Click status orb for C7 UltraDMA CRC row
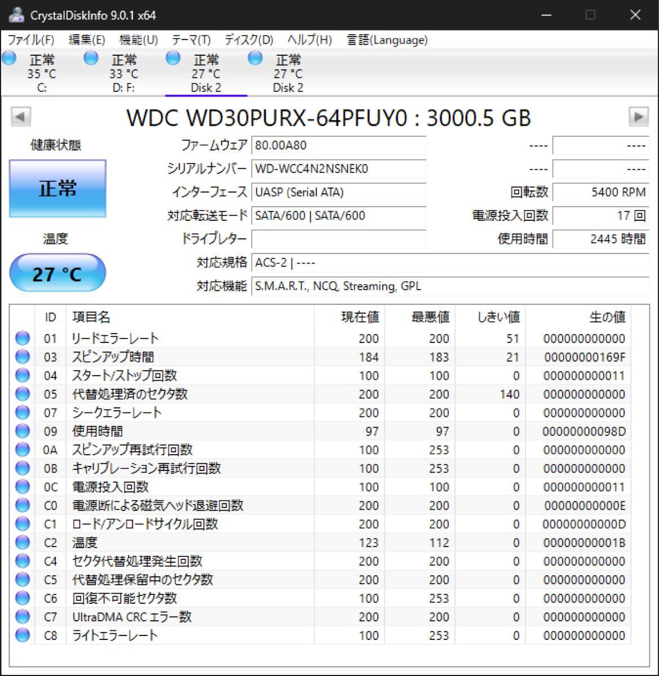 click(x=23, y=617)
